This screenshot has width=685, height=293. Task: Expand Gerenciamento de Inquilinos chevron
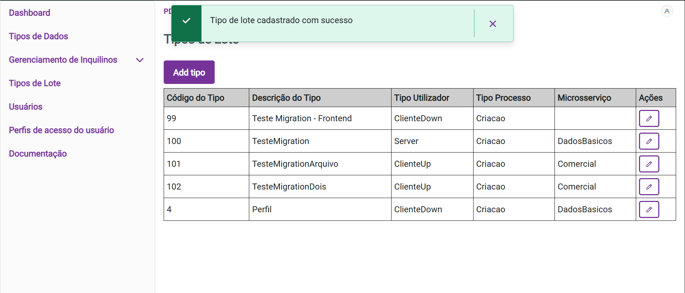point(140,60)
